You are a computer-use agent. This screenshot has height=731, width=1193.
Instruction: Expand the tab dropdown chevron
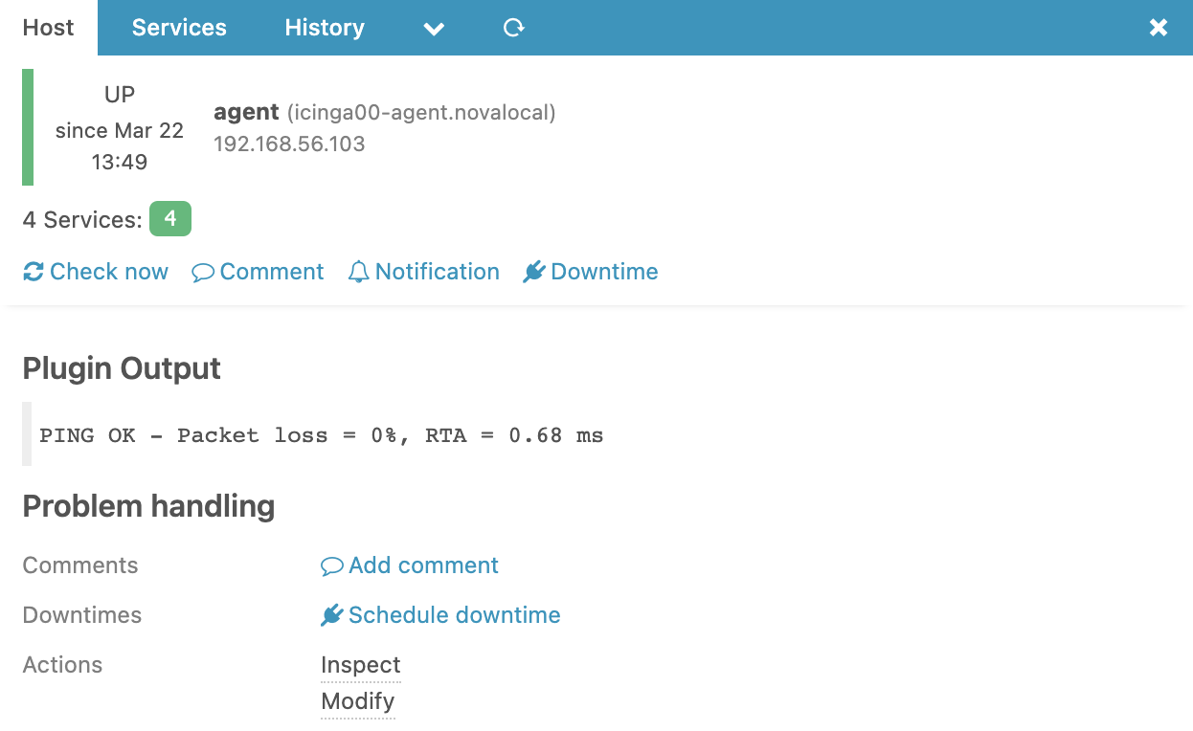pyautogui.click(x=434, y=29)
